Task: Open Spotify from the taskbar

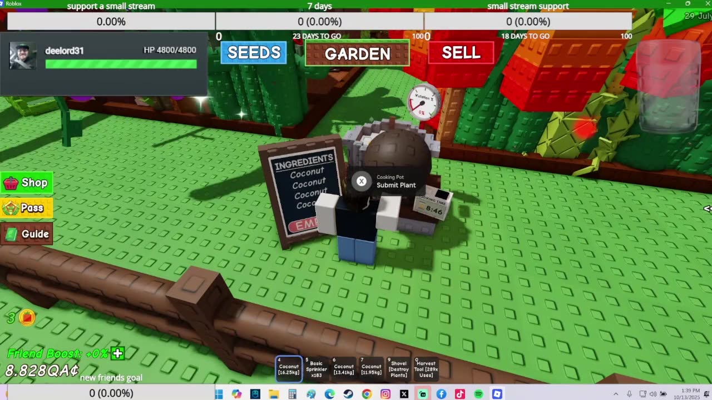Action: (x=478, y=394)
